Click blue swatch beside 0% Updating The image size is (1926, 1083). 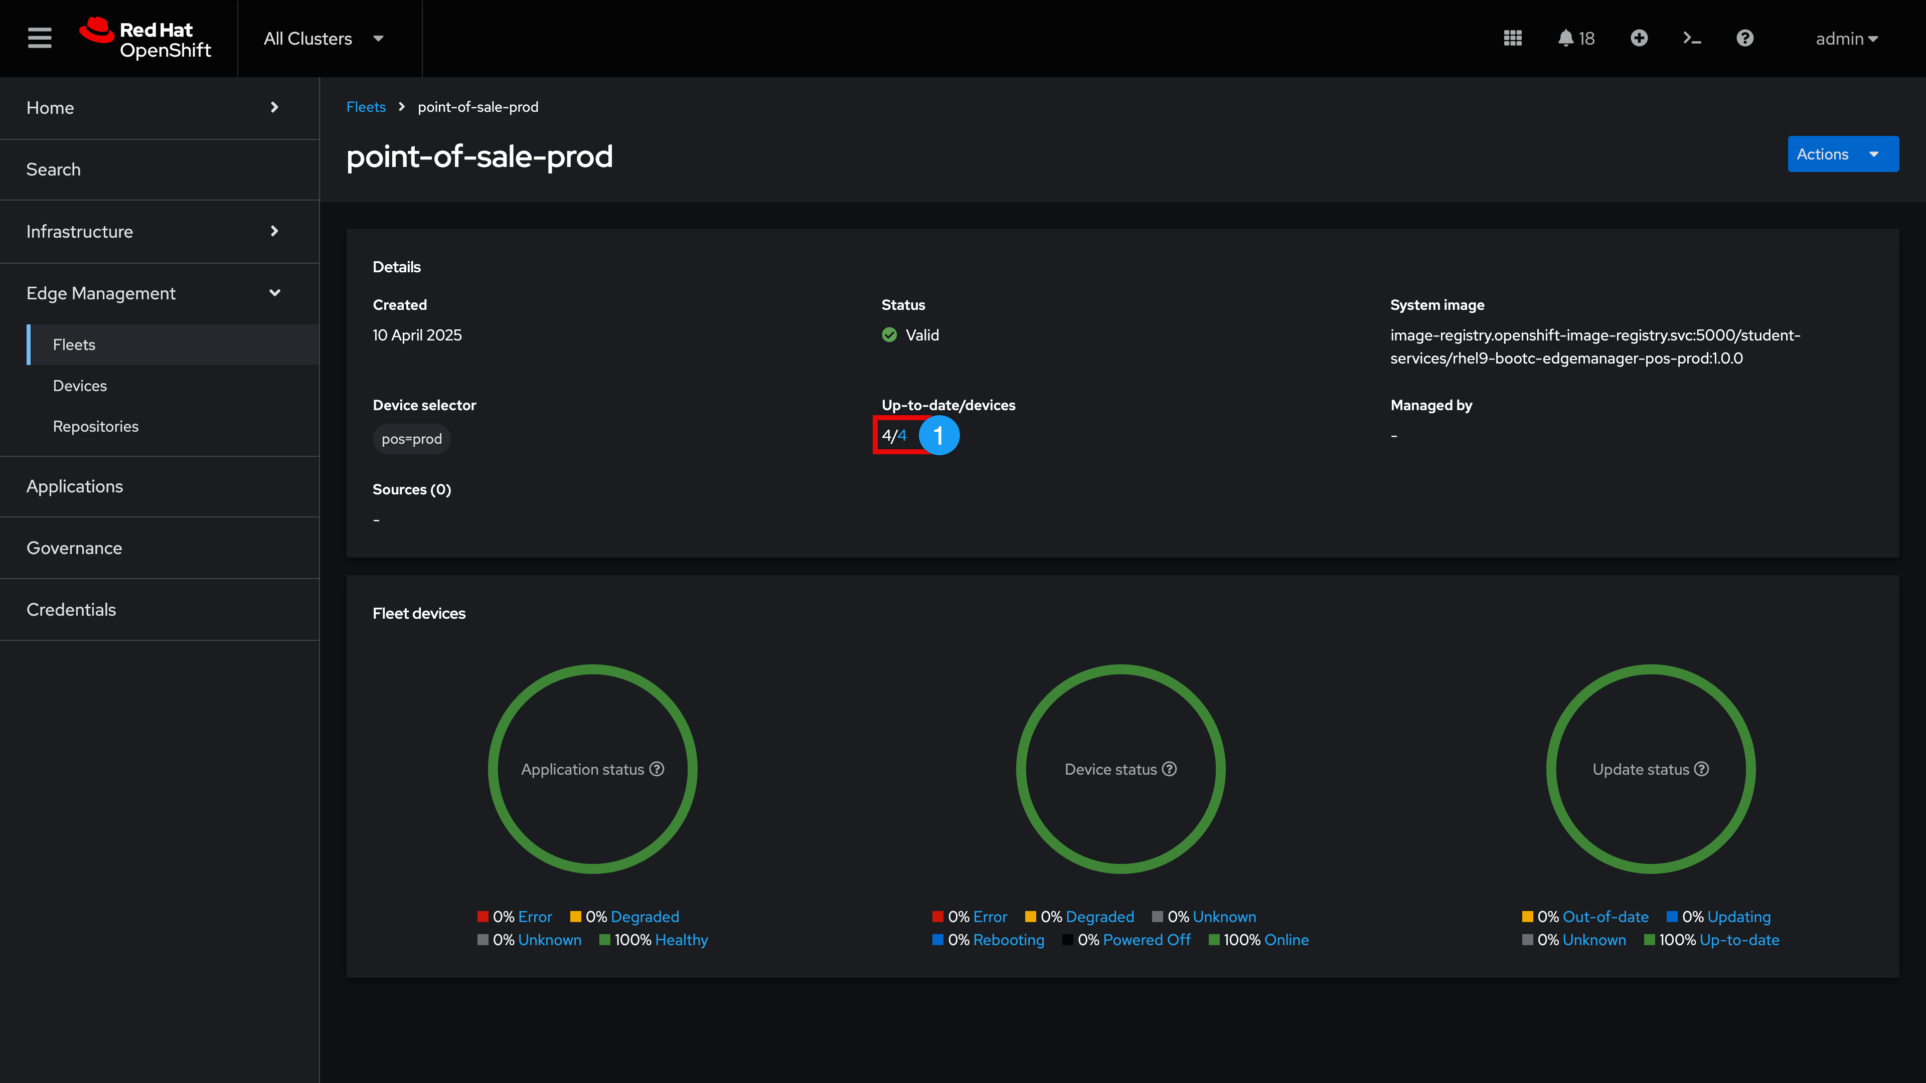[x=1672, y=917]
